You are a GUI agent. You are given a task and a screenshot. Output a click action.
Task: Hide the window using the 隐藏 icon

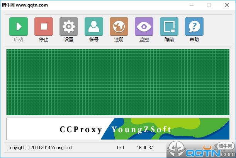point(169,27)
